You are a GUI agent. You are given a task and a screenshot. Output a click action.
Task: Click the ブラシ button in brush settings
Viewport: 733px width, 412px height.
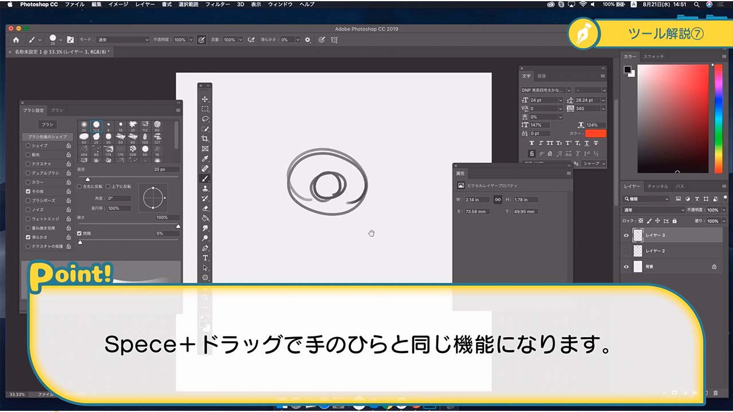pyautogui.click(x=47, y=124)
